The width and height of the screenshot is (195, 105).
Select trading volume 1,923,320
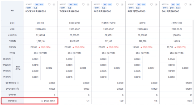[74, 41]
